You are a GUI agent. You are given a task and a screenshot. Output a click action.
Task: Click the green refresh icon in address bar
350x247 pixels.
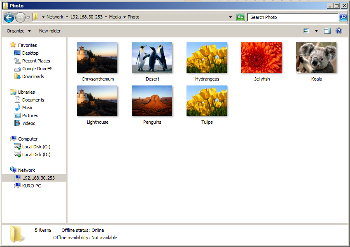point(240,17)
